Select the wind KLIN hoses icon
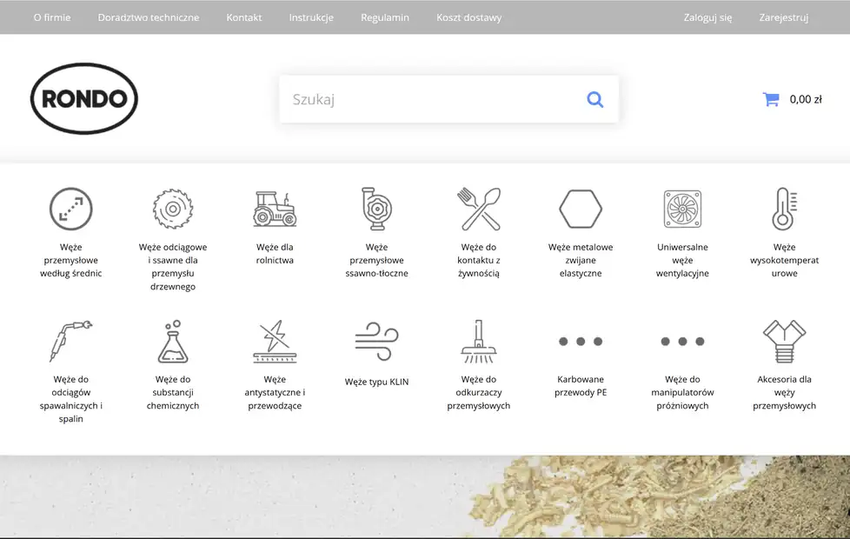The image size is (850, 539). 376,341
